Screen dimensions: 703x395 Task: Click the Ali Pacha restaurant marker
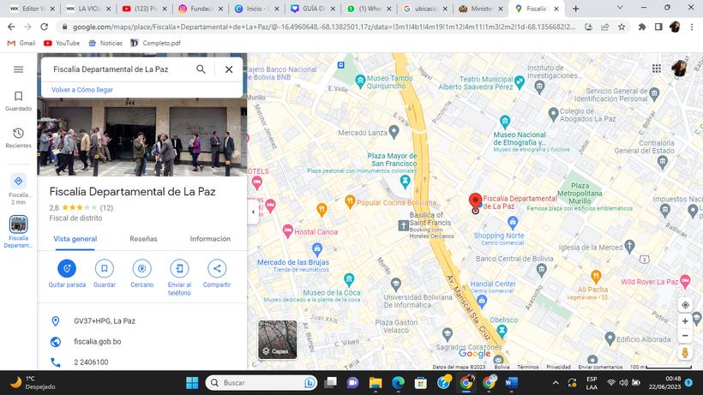click(x=596, y=276)
